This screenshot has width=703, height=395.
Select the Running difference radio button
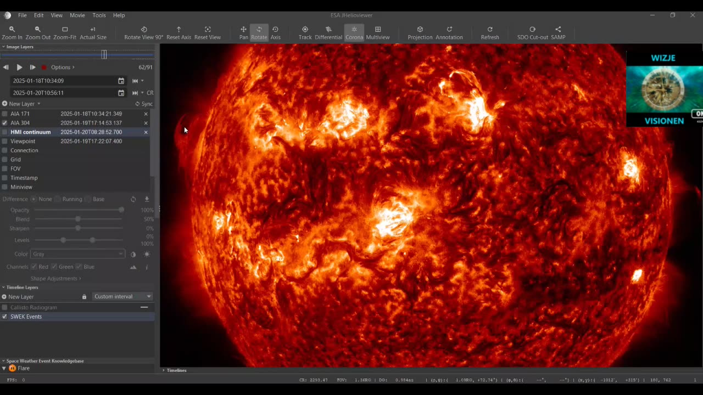(x=57, y=199)
